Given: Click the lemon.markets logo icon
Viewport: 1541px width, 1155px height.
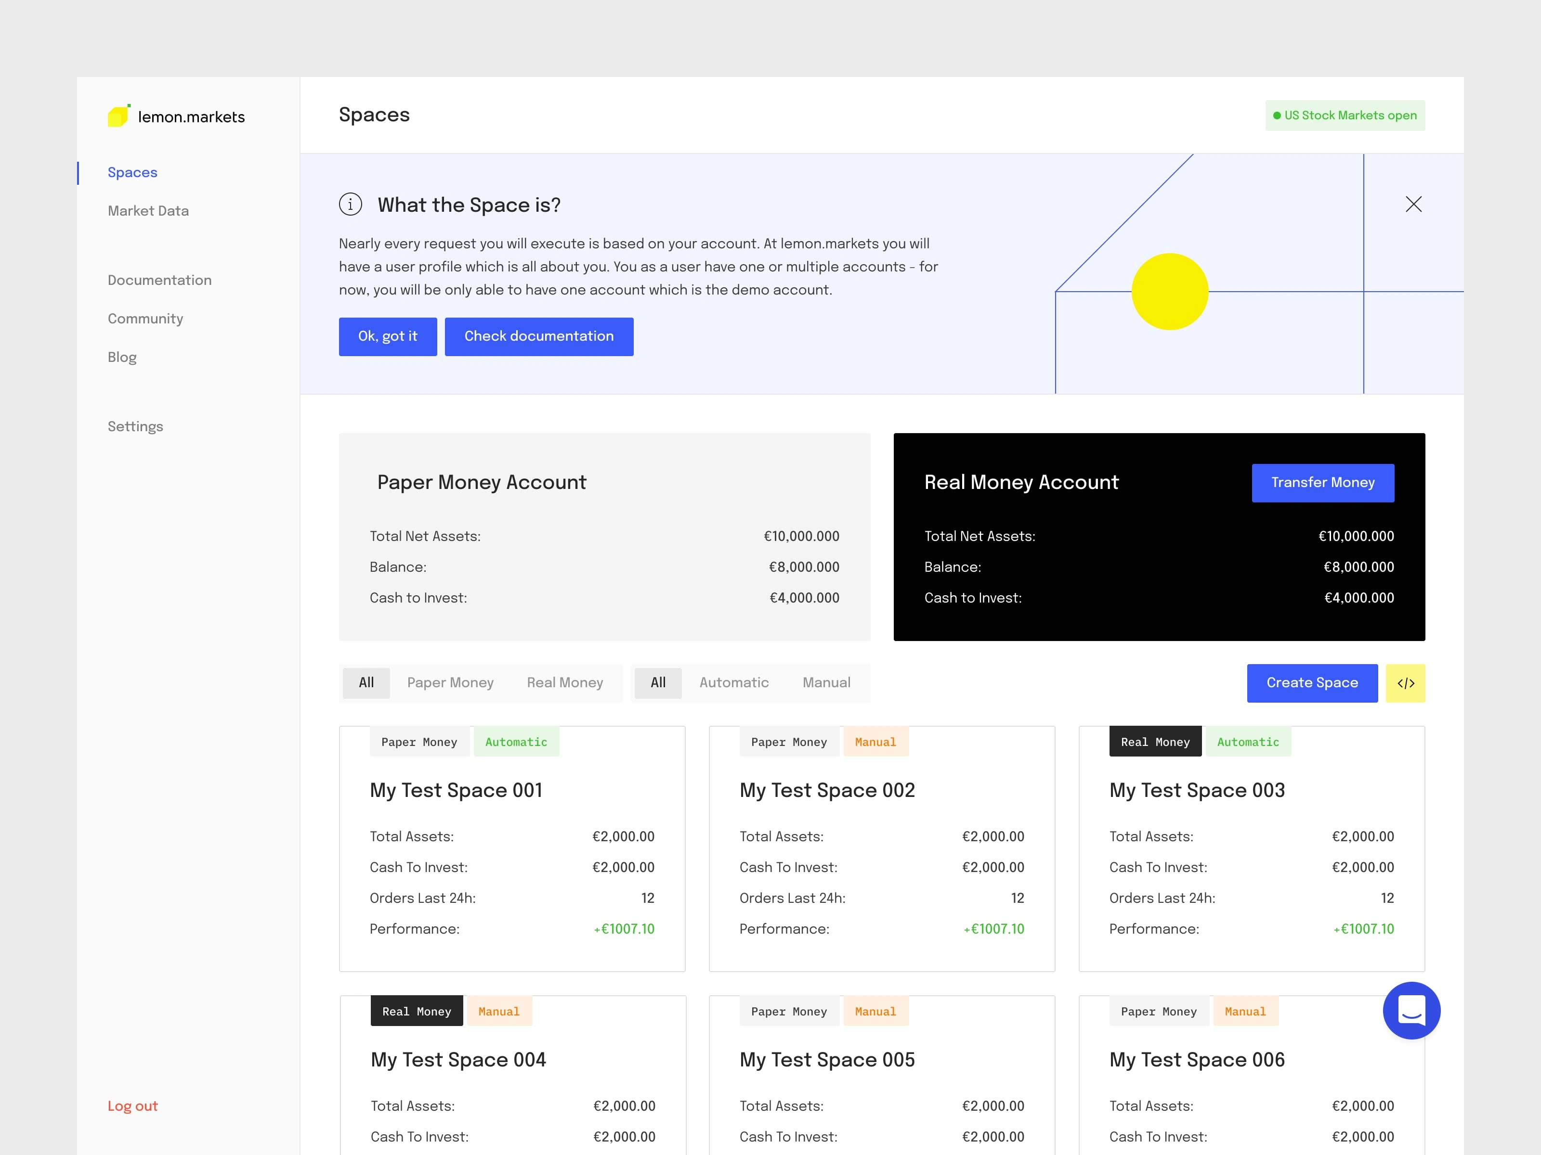Looking at the screenshot, I should [119, 115].
